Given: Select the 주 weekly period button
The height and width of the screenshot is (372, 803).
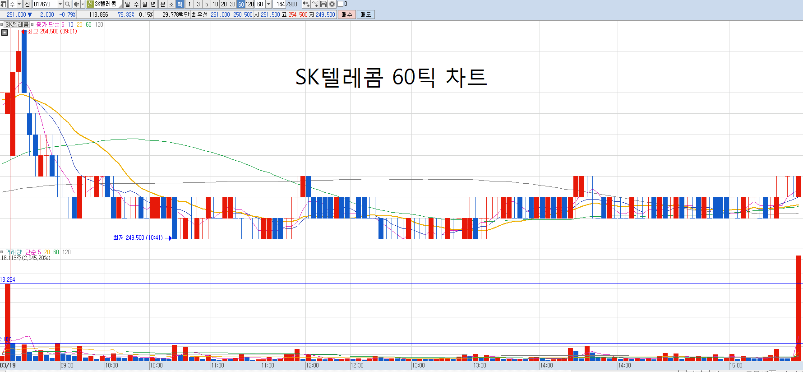Looking at the screenshot, I should 136,4.
